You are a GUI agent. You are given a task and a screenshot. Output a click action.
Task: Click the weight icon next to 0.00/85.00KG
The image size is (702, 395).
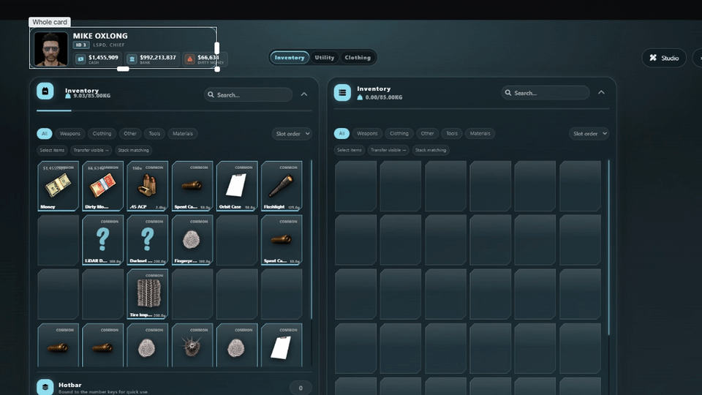[360, 97]
